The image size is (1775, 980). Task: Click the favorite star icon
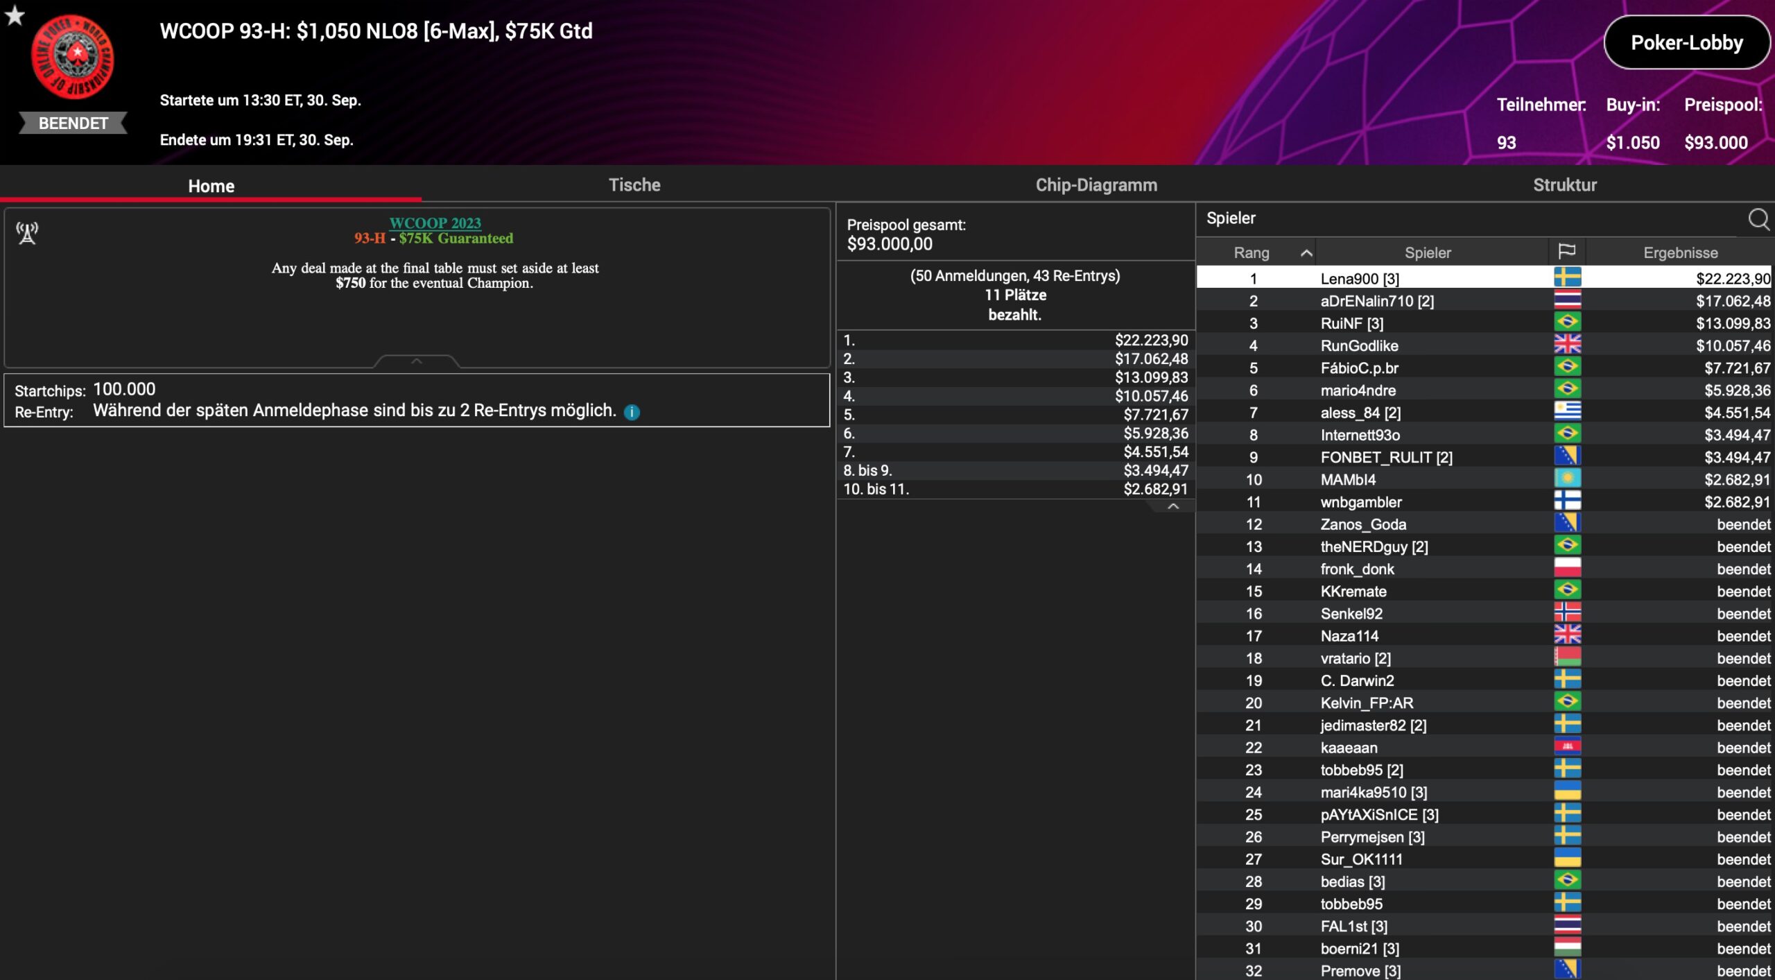14,15
